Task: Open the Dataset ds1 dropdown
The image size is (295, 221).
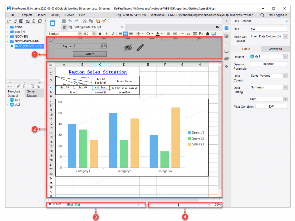Action: click(x=285, y=56)
